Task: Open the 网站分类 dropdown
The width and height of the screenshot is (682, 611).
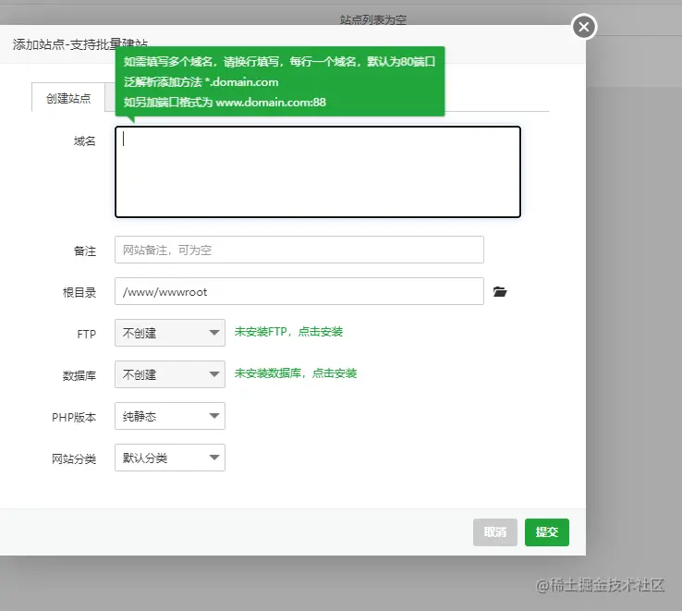Action: [170, 458]
